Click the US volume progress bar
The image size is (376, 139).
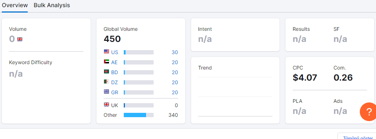pos(139,52)
